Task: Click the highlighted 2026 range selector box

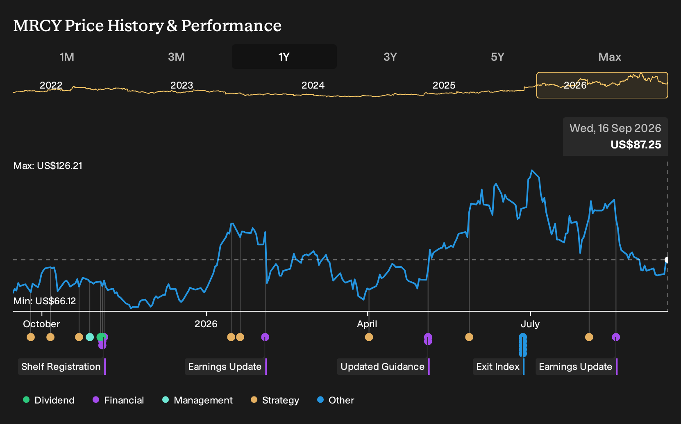Action: pos(602,85)
